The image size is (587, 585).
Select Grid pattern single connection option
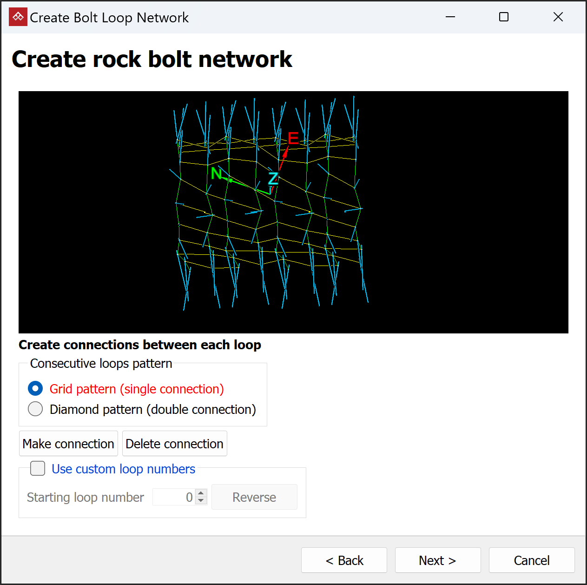point(35,389)
